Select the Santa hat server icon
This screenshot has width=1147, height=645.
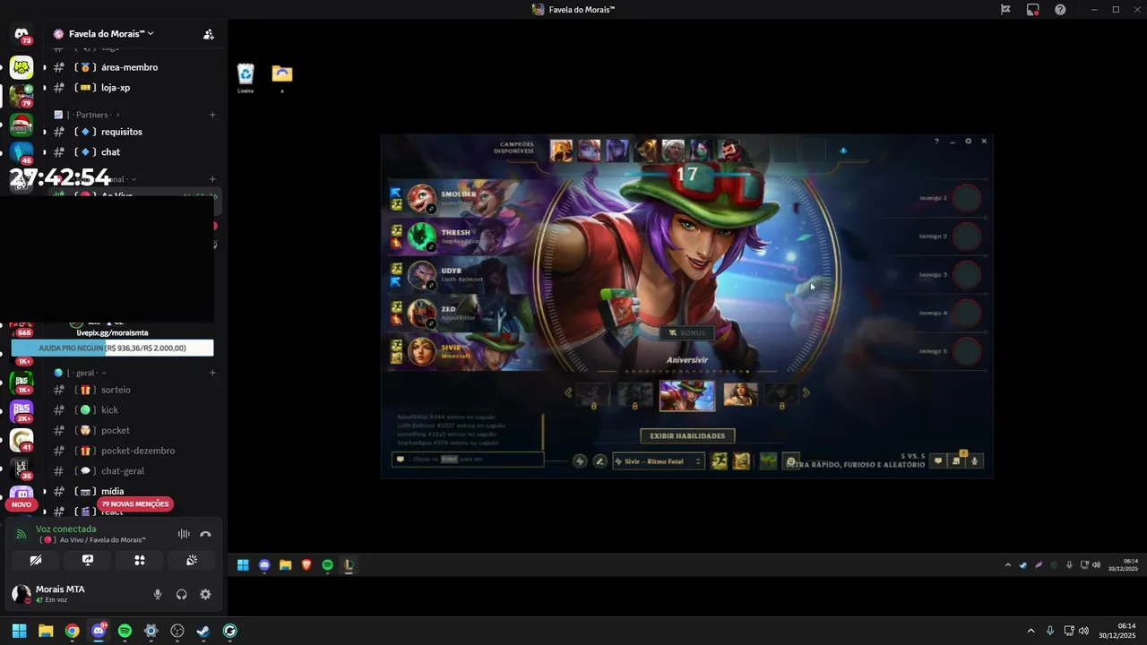click(22, 125)
